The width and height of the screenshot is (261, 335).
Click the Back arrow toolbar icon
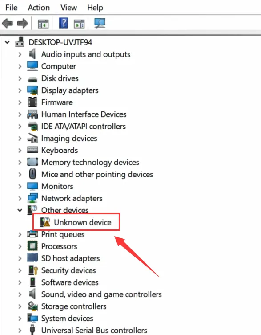8,23
